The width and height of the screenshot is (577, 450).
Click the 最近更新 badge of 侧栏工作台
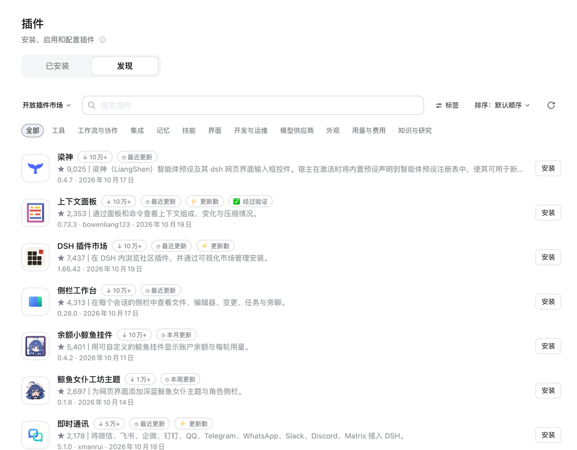tap(160, 291)
